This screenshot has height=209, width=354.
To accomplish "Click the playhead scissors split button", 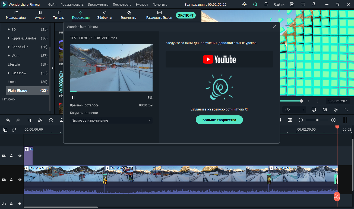I will (x=337, y=197).
